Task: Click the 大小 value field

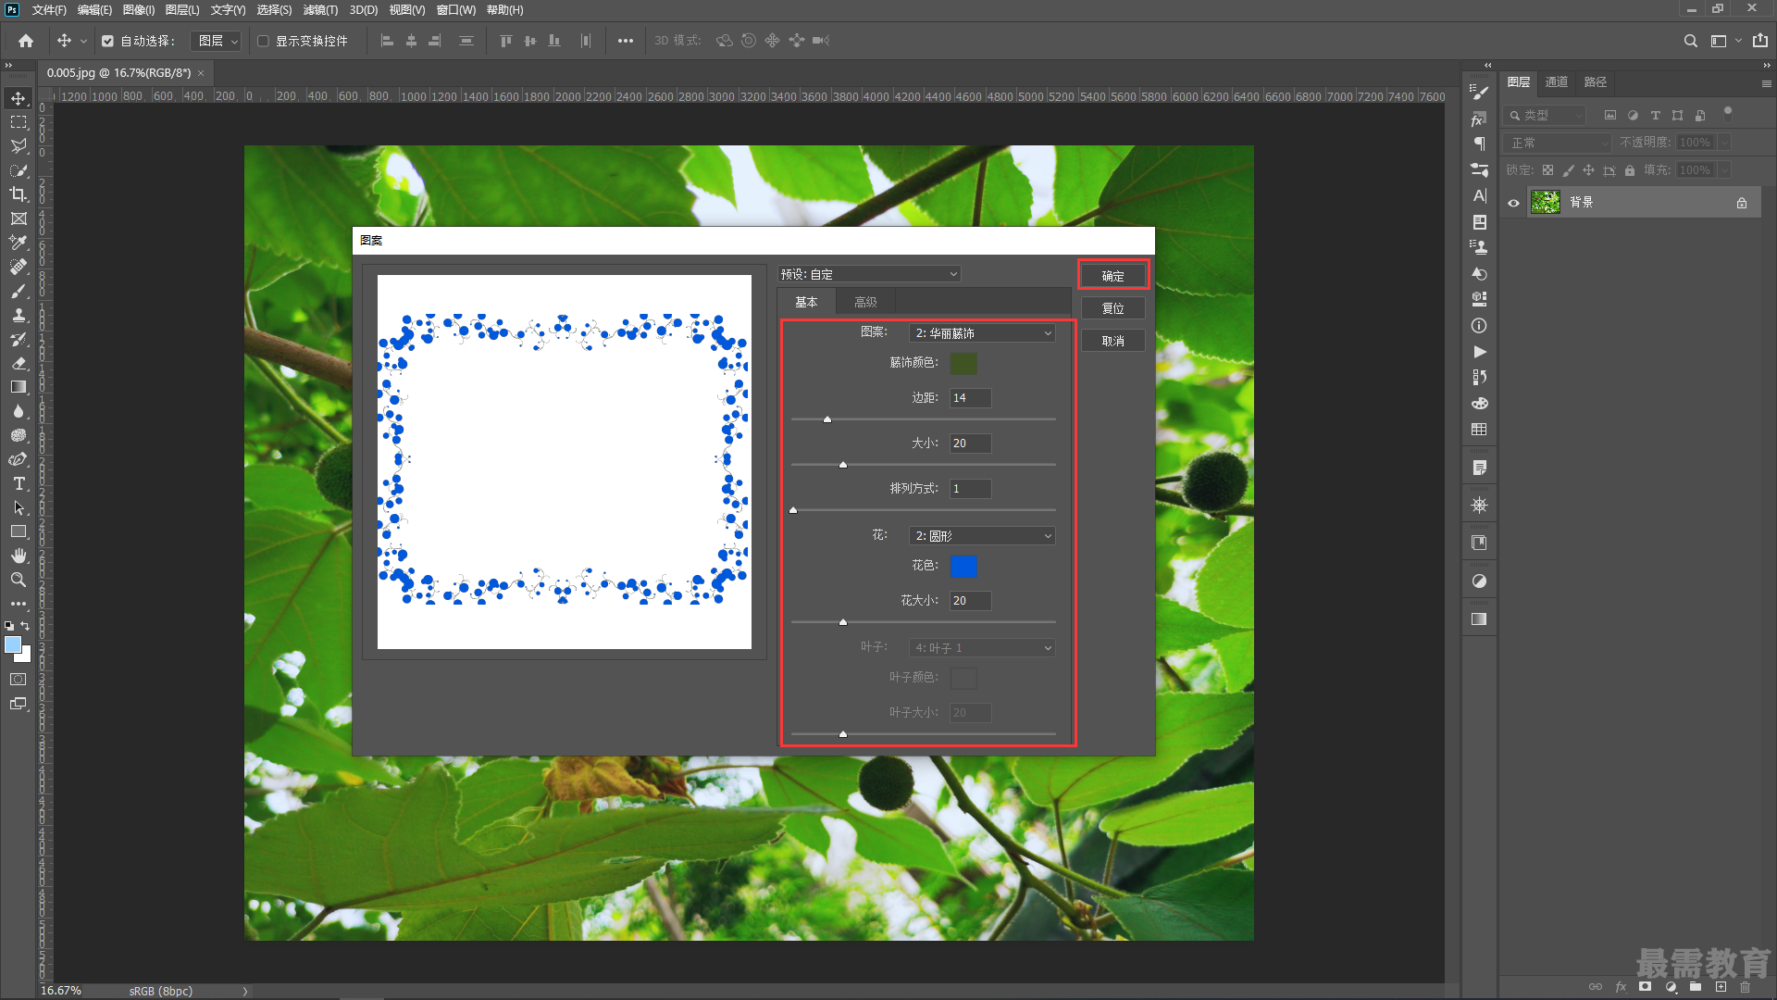Action: [970, 444]
